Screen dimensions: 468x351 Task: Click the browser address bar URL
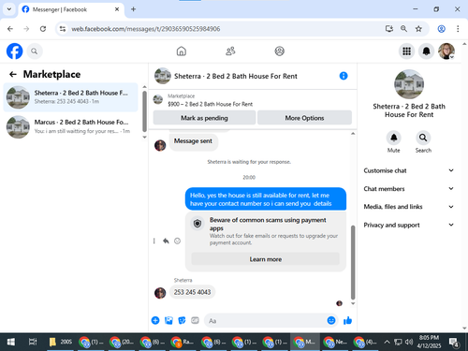tap(146, 29)
